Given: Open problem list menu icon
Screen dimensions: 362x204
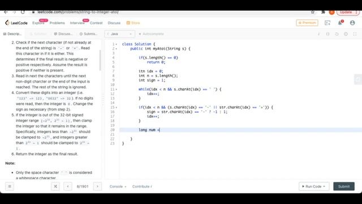Looking at the screenshot, I should point(10,186).
